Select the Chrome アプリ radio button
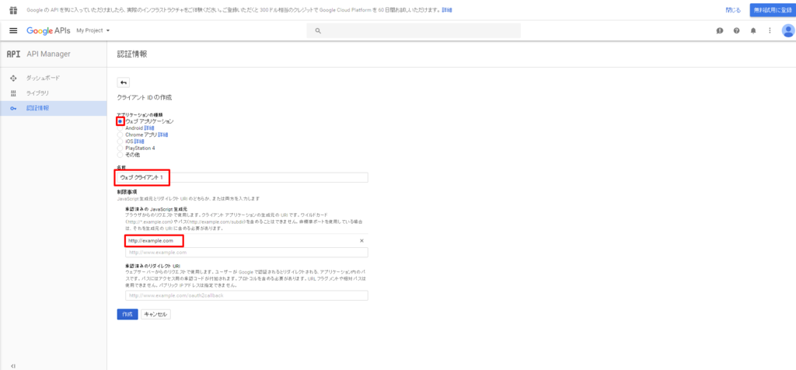This screenshot has width=796, height=370. [120, 134]
